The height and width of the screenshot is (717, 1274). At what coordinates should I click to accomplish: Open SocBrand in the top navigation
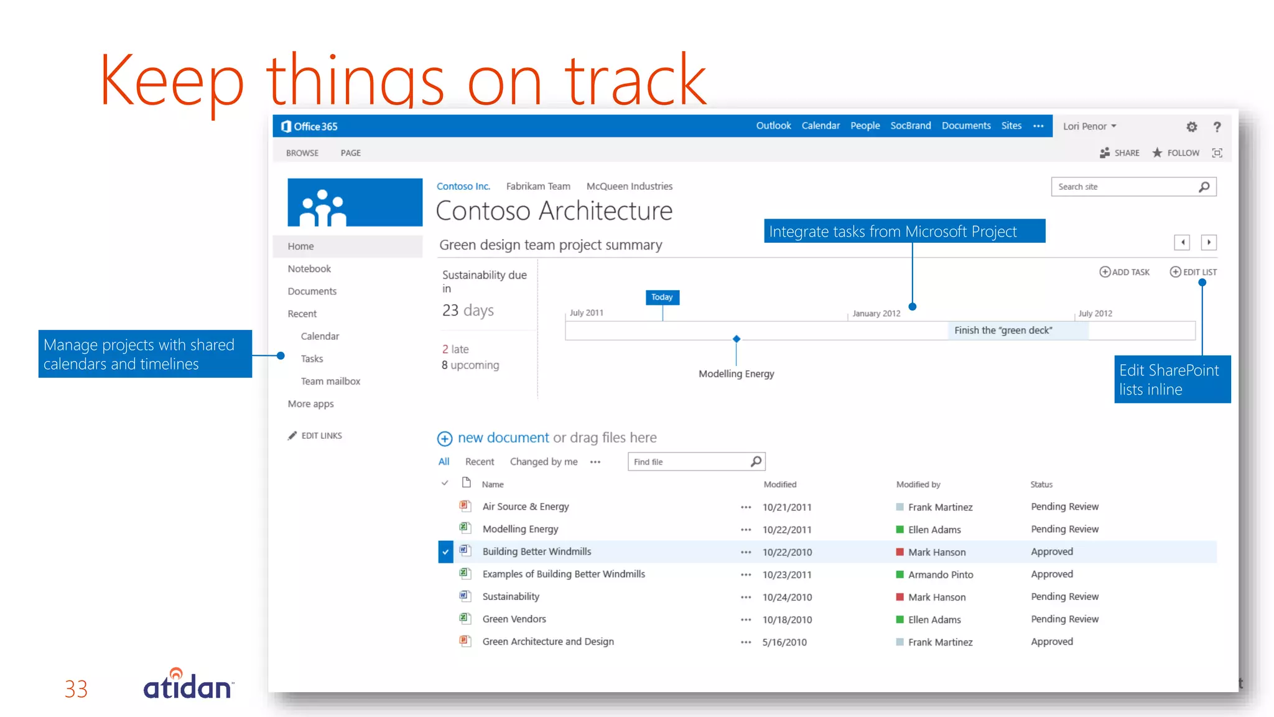(911, 126)
